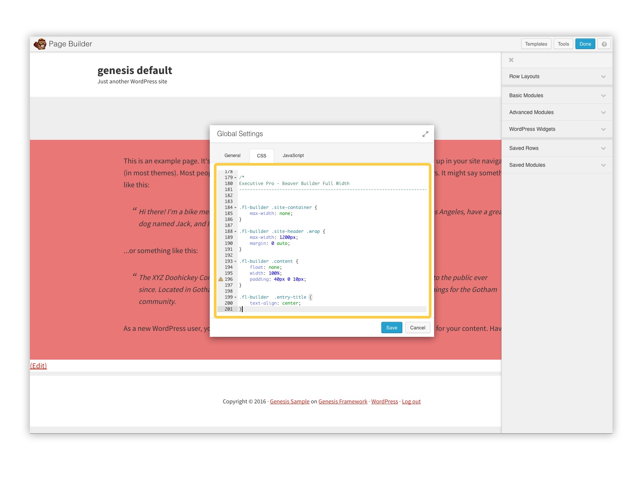Click the max-width: none code line
This screenshot has width=642, height=486.
[271, 213]
